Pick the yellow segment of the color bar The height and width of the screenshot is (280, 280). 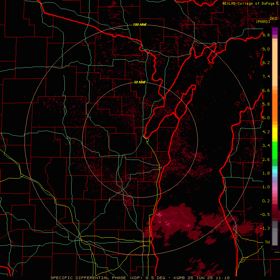[275, 133]
